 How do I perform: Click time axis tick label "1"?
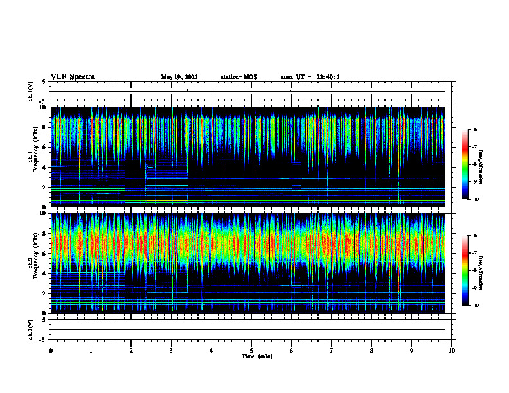(91, 351)
